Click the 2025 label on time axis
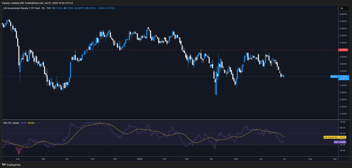The height and width of the screenshot is (168, 352). click(140, 160)
